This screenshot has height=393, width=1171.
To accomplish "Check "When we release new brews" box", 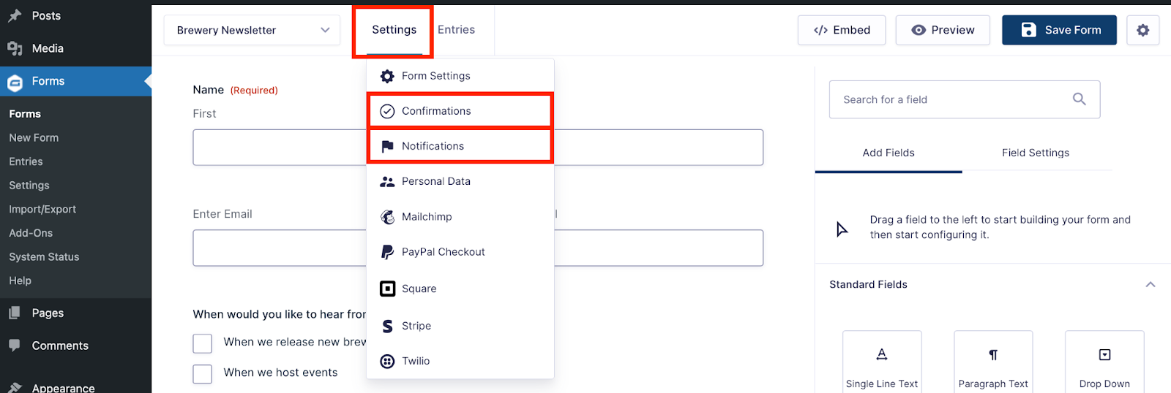I will tap(203, 343).
